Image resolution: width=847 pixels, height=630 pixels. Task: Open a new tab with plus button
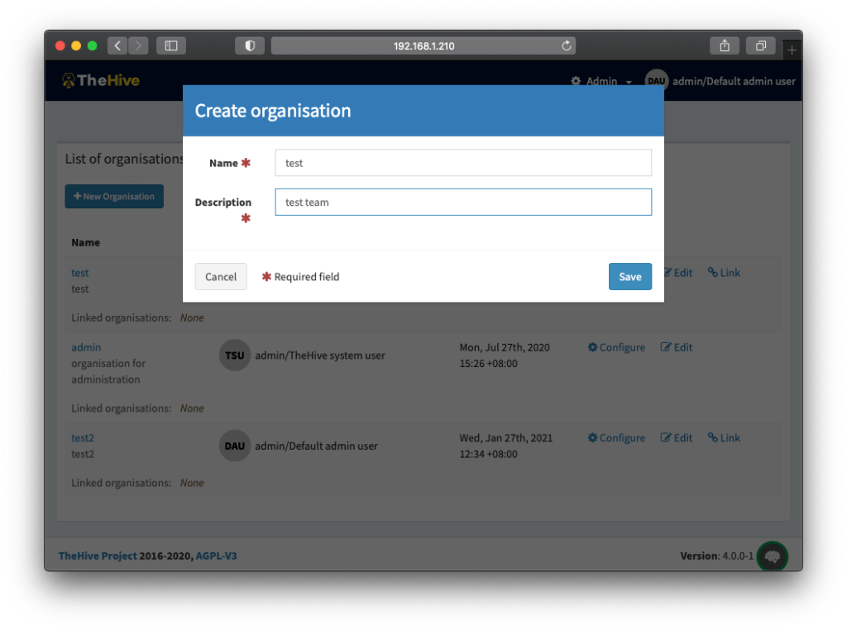coord(792,50)
